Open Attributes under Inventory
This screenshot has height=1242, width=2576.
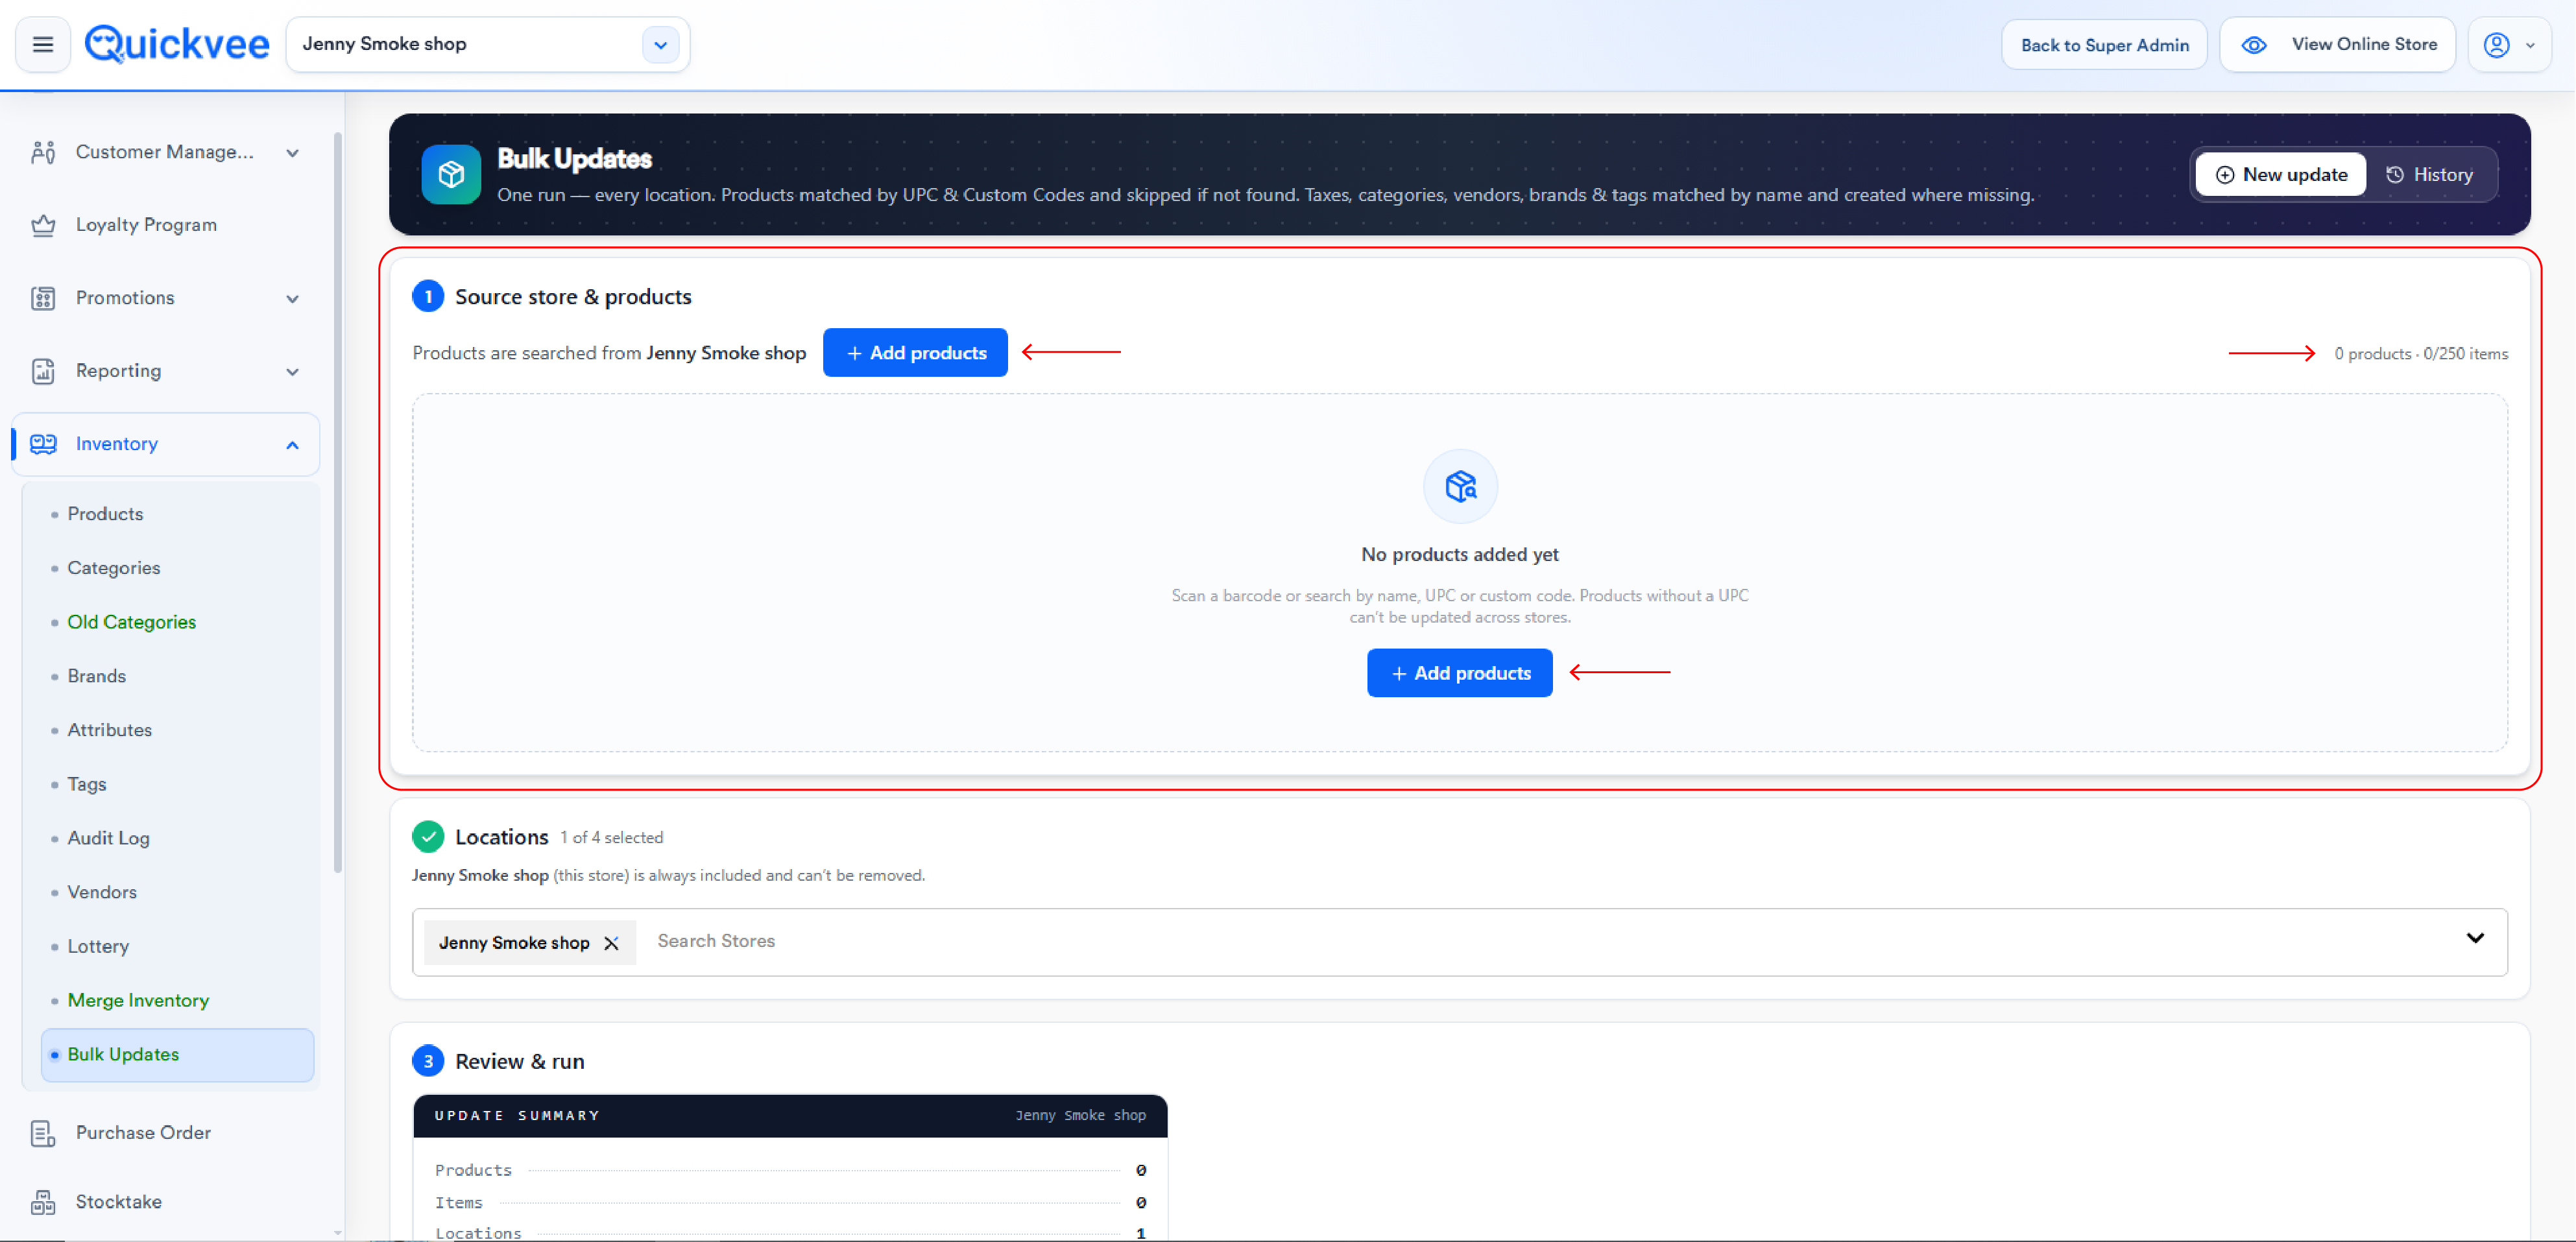(109, 730)
